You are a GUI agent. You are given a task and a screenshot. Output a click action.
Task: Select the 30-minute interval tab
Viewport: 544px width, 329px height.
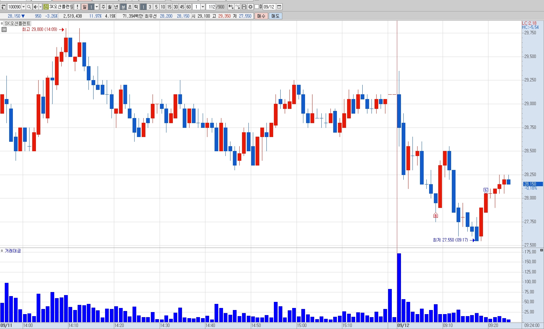point(176,7)
